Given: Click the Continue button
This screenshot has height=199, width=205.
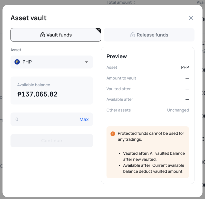Looking at the screenshot, I should pyautogui.click(x=52, y=140).
